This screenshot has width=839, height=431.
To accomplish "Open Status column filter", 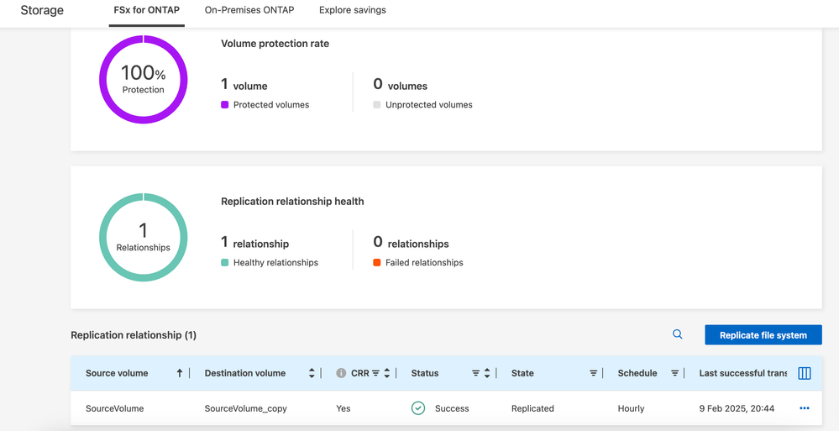I will pos(475,373).
